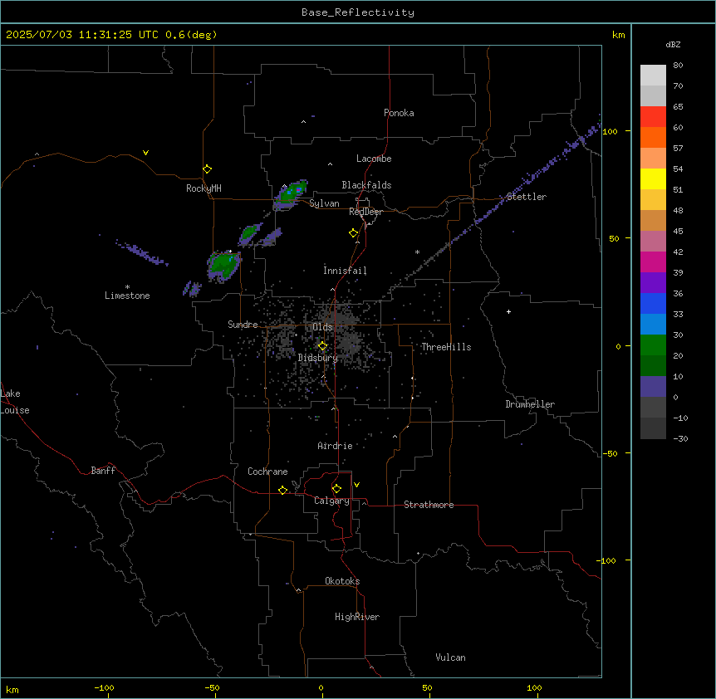Click the Sundre city label
The image size is (716, 699).
pyautogui.click(x=243, y=325)
